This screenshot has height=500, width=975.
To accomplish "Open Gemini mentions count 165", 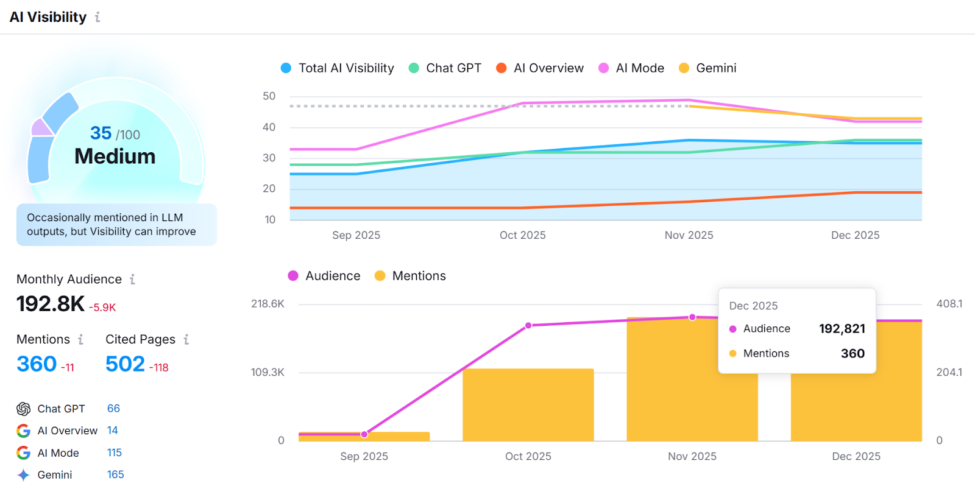I will (x=115, y=474).
